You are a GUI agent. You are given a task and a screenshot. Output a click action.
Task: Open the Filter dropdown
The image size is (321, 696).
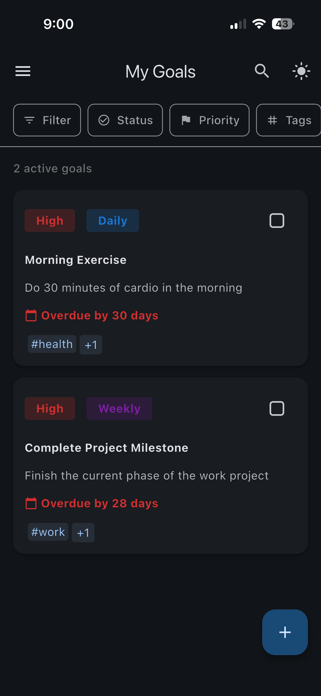pos(47,120)
